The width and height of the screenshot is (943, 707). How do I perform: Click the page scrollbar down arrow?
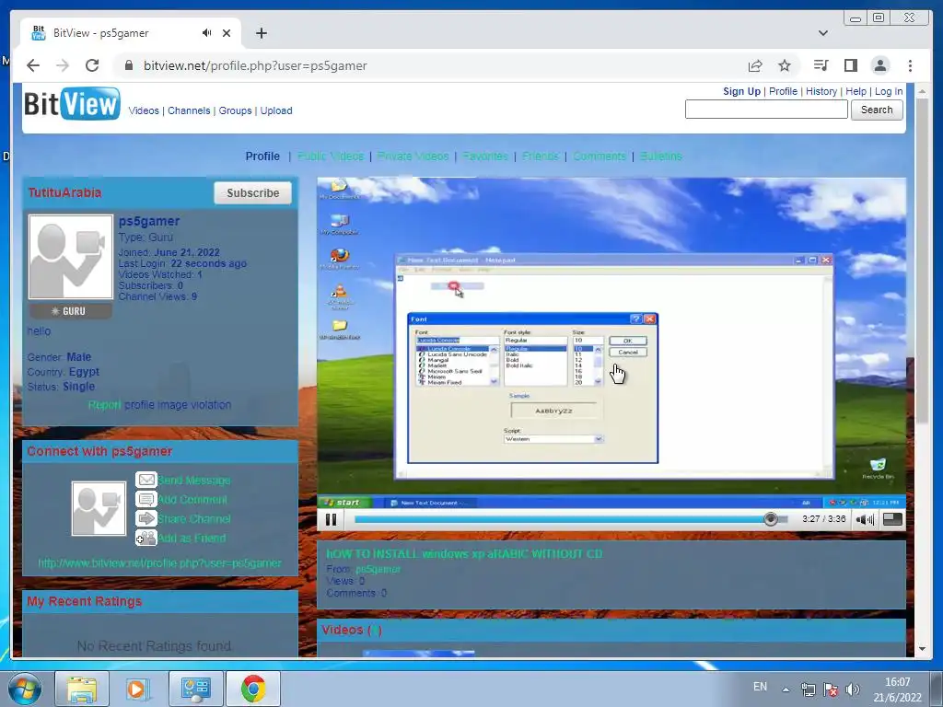922,649
